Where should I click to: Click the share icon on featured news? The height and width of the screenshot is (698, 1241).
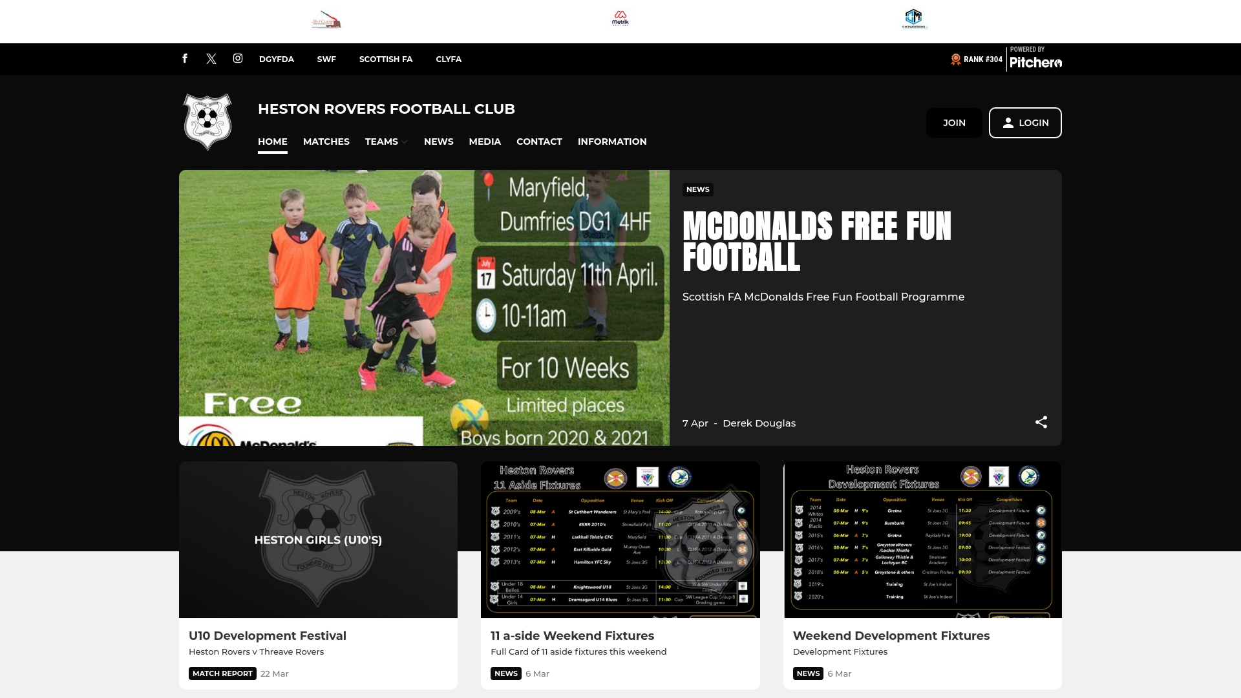coord(1041,422)
